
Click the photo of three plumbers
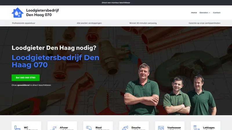(170, 89)
